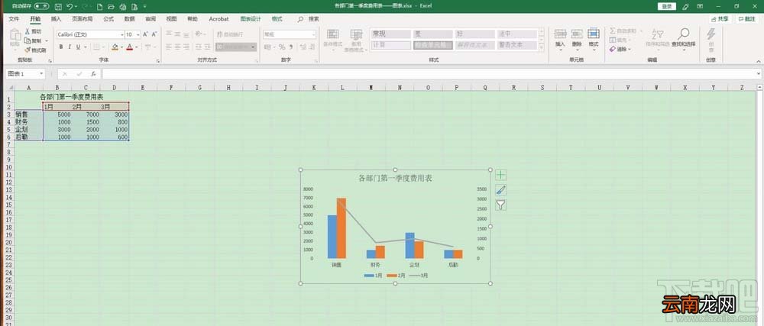Click the Undo arrow icon

pos(70,7)
